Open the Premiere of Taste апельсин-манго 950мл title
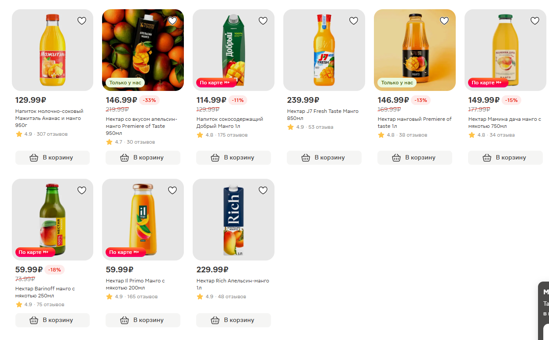 click(x=141, y=126)
